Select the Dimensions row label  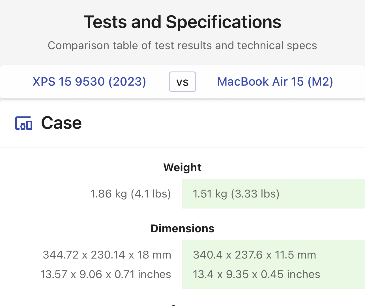[x=182, y=228]
